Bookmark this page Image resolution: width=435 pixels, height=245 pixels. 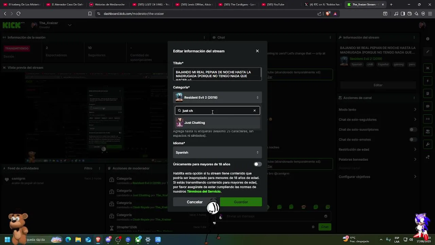click(x=90, y=14)
